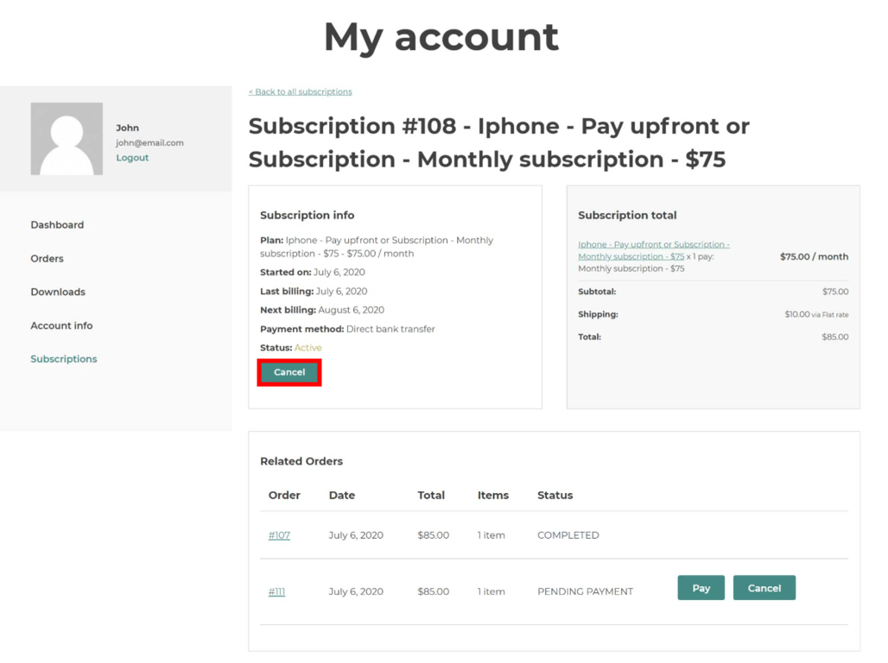View details of order #107
The width and height of the screenshot is (888, 663).
pos(279,535)
